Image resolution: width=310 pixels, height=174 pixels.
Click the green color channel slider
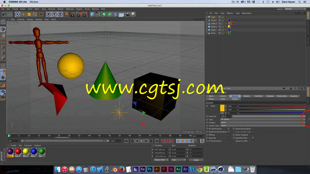click(x=272, y=109)
